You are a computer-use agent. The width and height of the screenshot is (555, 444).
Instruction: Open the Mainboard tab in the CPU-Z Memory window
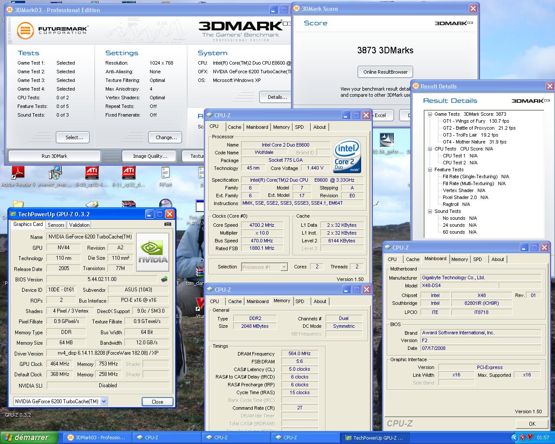258,301
